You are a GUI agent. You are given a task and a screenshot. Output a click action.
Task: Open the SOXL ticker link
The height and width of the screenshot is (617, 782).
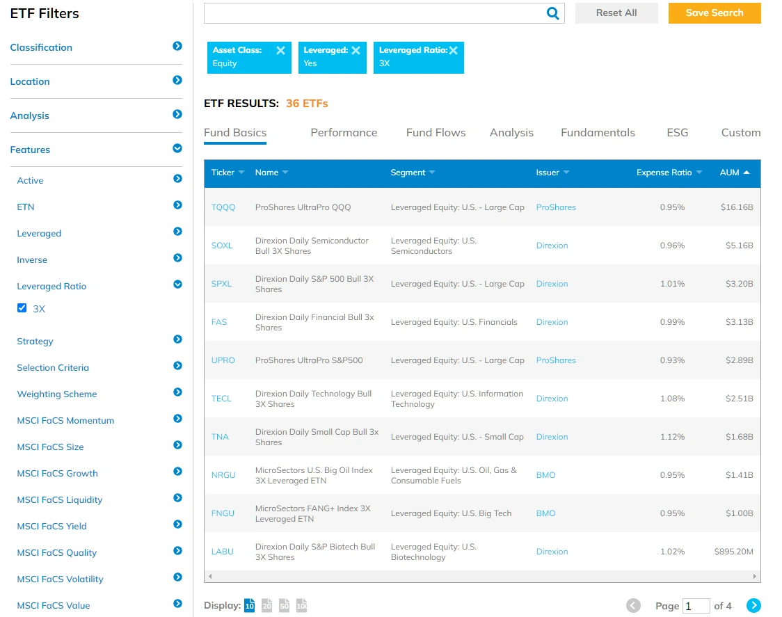pos(222,246)
